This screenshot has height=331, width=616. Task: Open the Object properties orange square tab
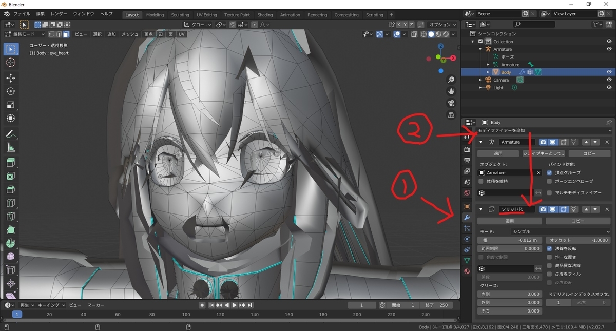[x=467, y=206]
